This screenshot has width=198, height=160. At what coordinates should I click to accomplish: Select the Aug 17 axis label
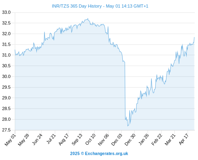coord(64,140)
